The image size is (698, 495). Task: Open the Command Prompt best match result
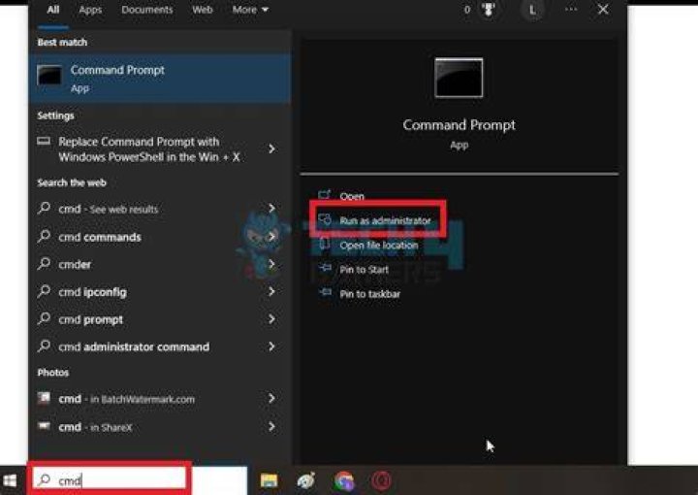pyautogui.click(x=160, y=79)
